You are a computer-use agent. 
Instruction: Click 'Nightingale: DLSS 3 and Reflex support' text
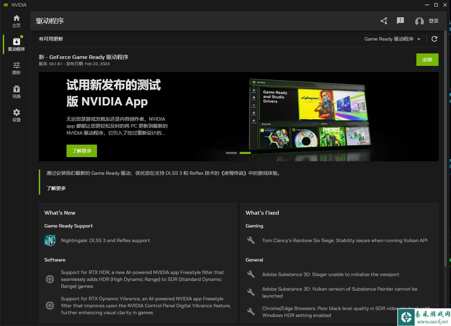coord(105,240)
